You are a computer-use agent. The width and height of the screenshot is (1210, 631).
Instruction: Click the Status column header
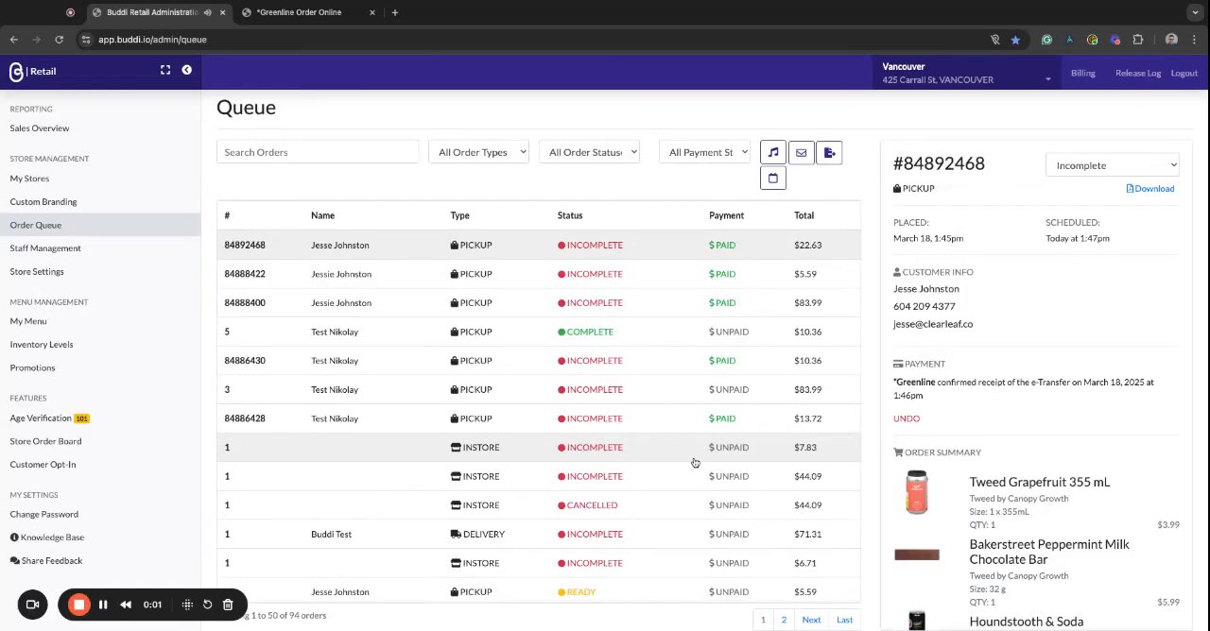coord(570,215)
